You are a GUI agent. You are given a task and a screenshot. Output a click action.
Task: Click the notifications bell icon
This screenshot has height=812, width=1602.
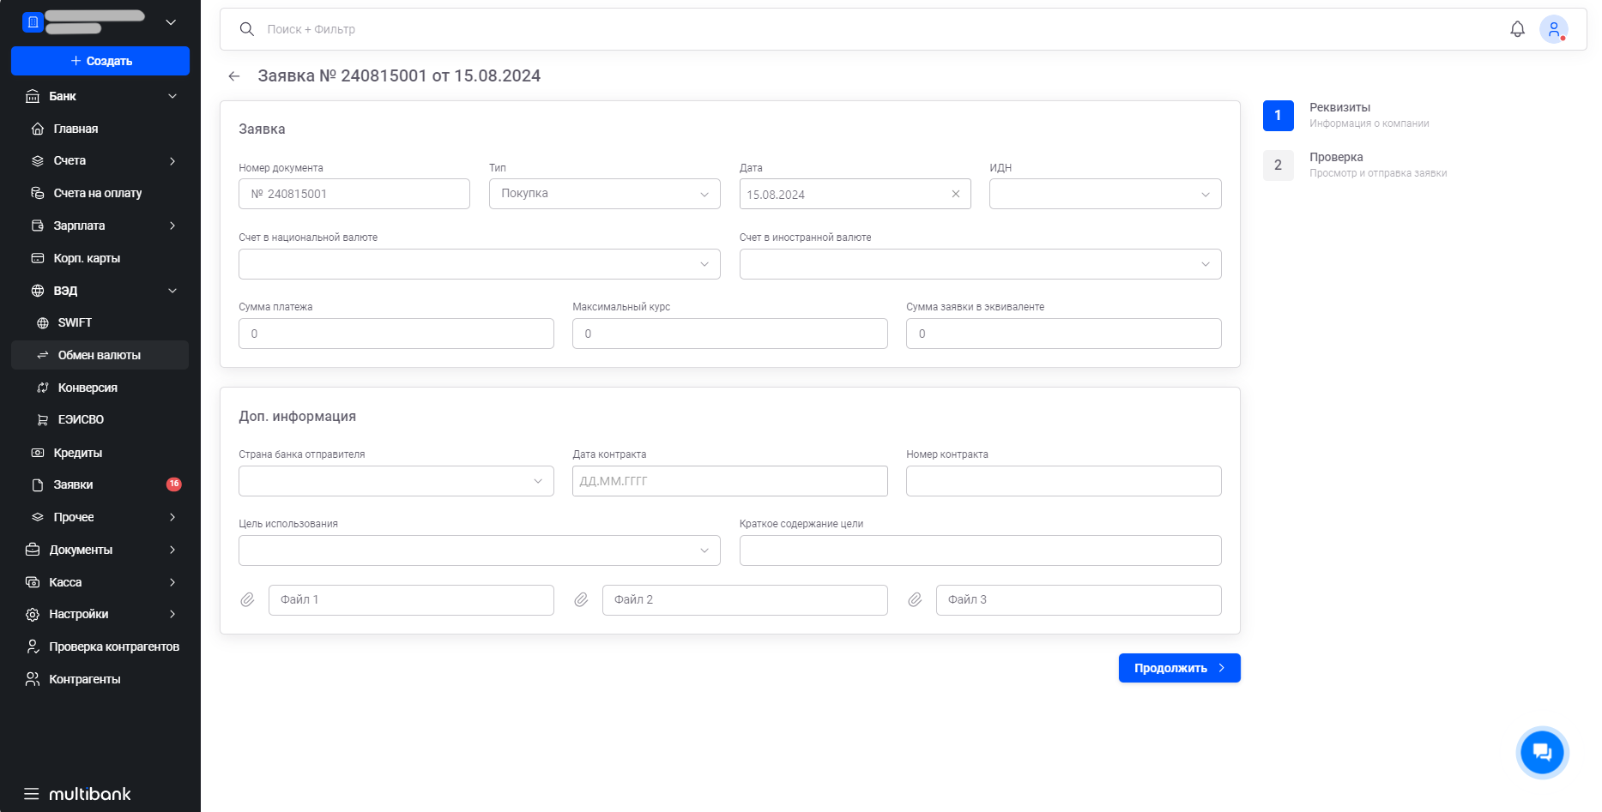[1517, 29]
